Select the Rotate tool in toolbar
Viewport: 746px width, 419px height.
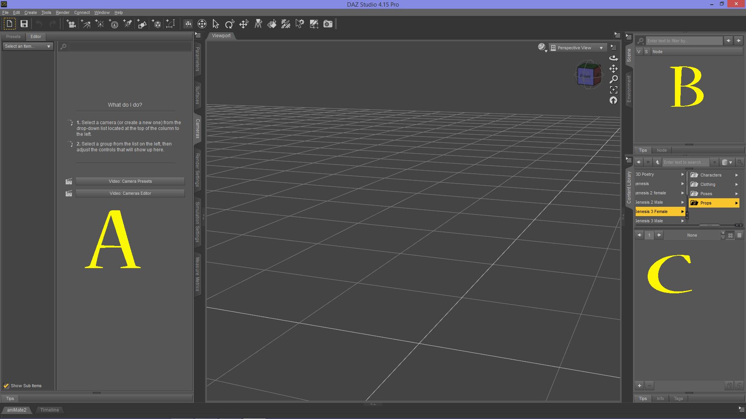(230, 24)
